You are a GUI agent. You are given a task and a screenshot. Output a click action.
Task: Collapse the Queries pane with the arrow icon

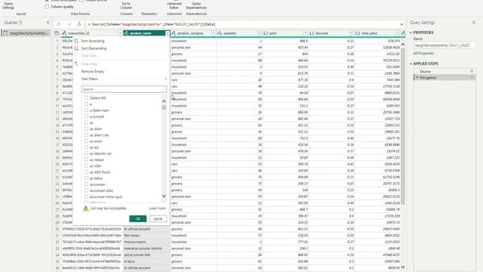point(48,23)
